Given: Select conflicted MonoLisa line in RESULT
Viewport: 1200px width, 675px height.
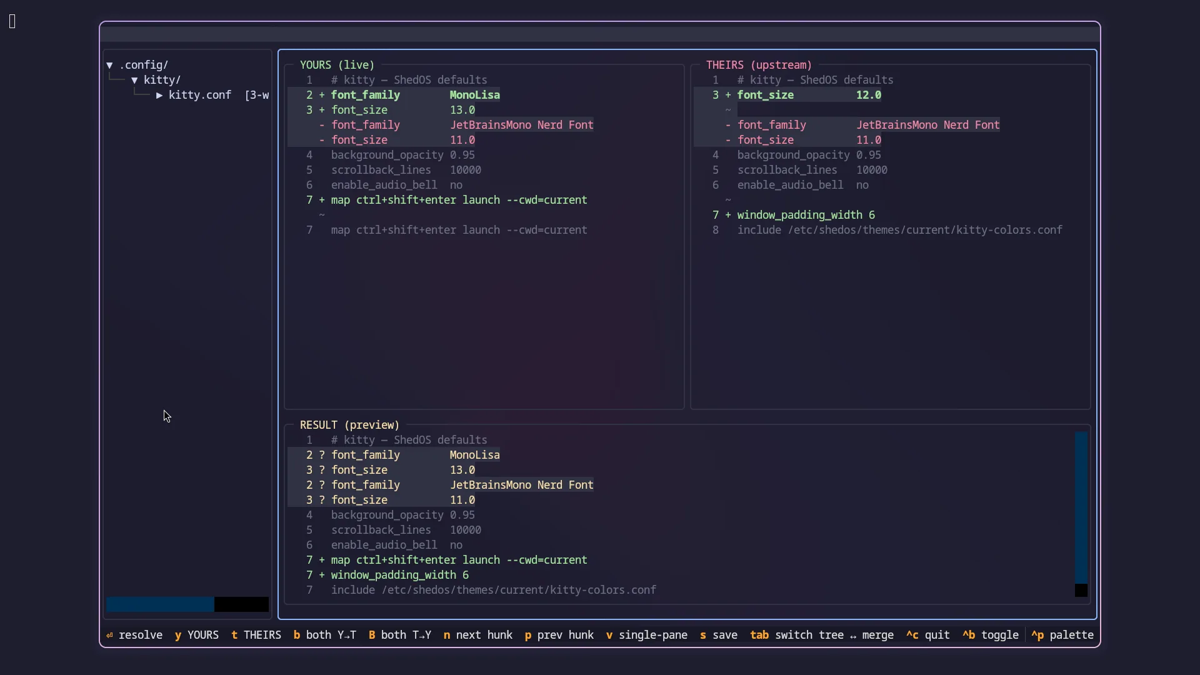Looking at the screenshot, I should click(394, 455).
